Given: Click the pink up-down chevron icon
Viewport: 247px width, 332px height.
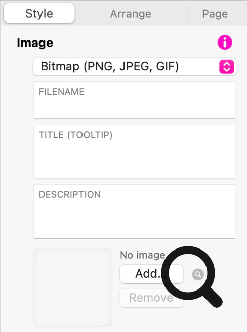Looking at the screenshot, I should click(x=226, y=67).
